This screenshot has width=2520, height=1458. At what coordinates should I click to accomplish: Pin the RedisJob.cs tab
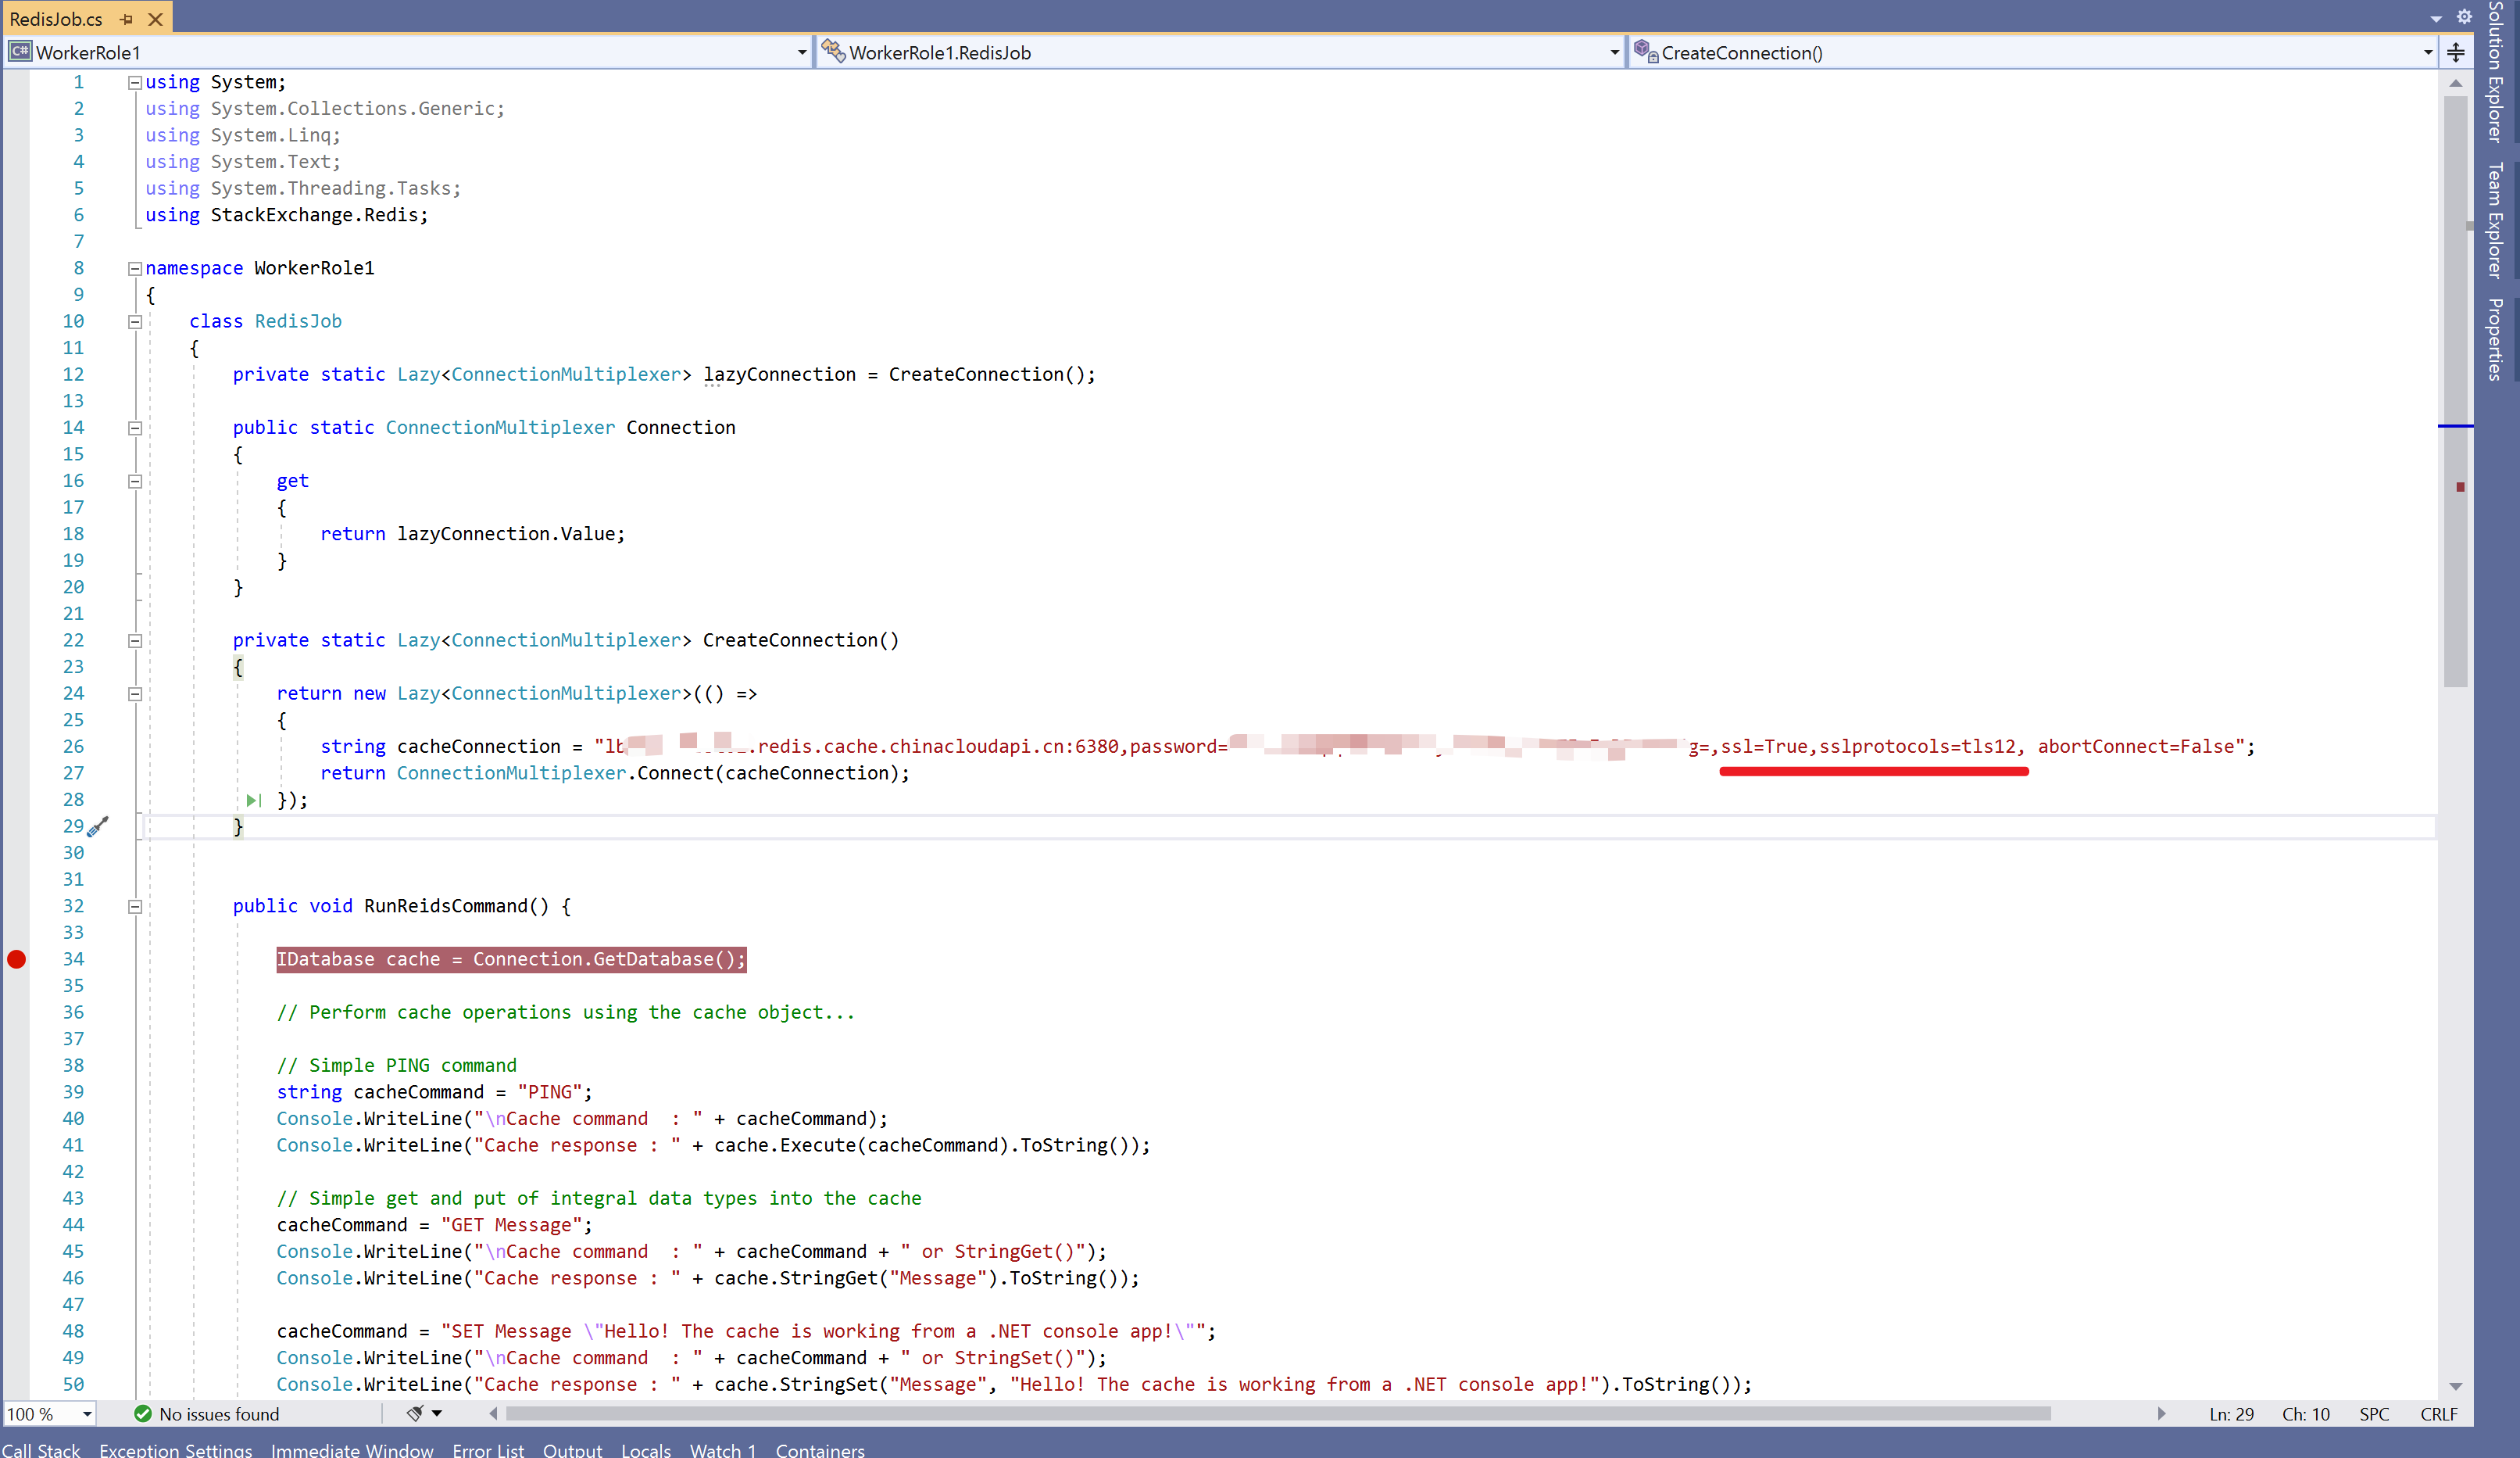point(126,19)
